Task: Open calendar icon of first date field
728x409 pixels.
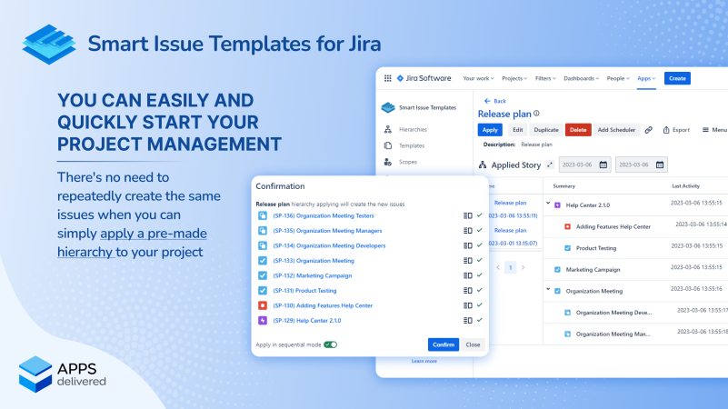Action: (603, 165)
